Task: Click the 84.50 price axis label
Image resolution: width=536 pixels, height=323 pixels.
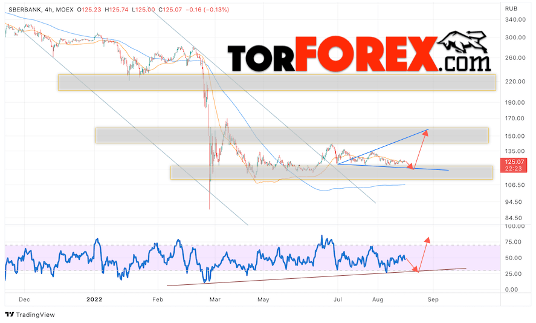Action: (513, 218)
